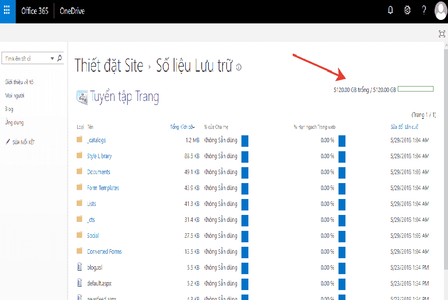Screen dimensions: 448x300
Task: Click the Thiết đặt Site breadcrumb
Action: point(109,66)
